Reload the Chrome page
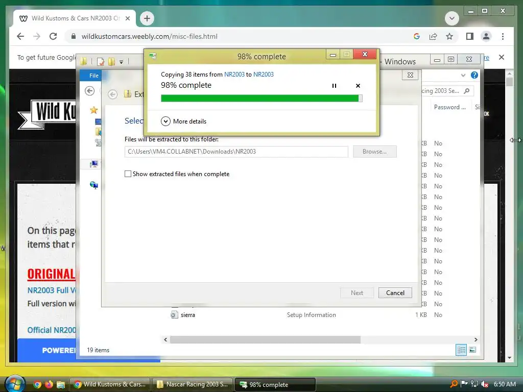This screenshot has height=392, width=523. tap(53, 36)
